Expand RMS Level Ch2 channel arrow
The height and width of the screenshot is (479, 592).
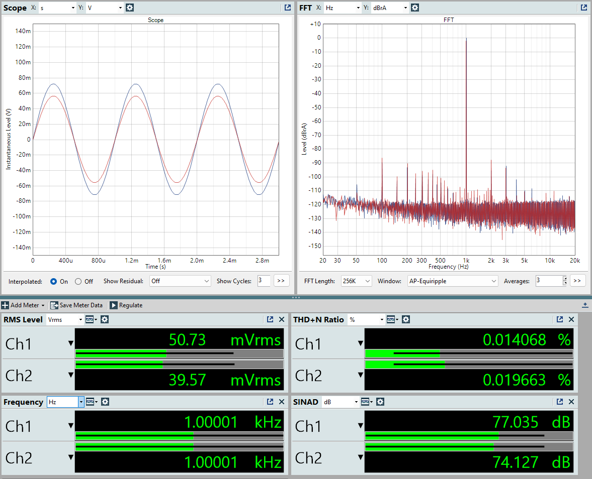click(x=70, y=375)
